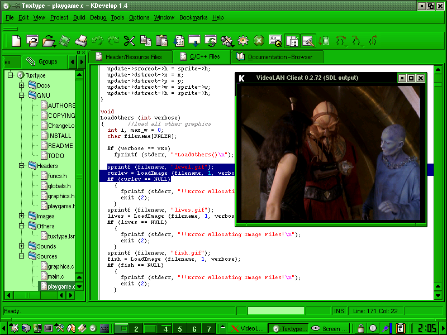Select the Groups tab in tree panel
447x335 pixels.
coord(45,61)
